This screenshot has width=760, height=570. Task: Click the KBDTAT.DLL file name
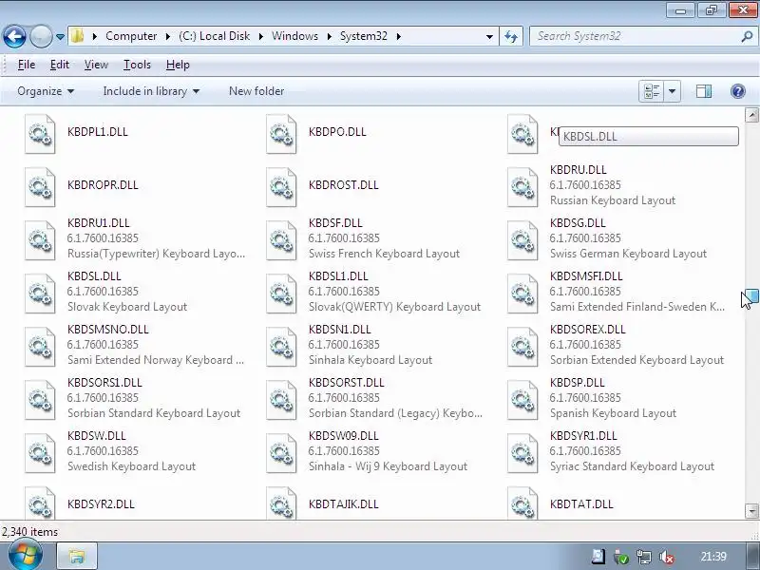(x=581, y=504)
